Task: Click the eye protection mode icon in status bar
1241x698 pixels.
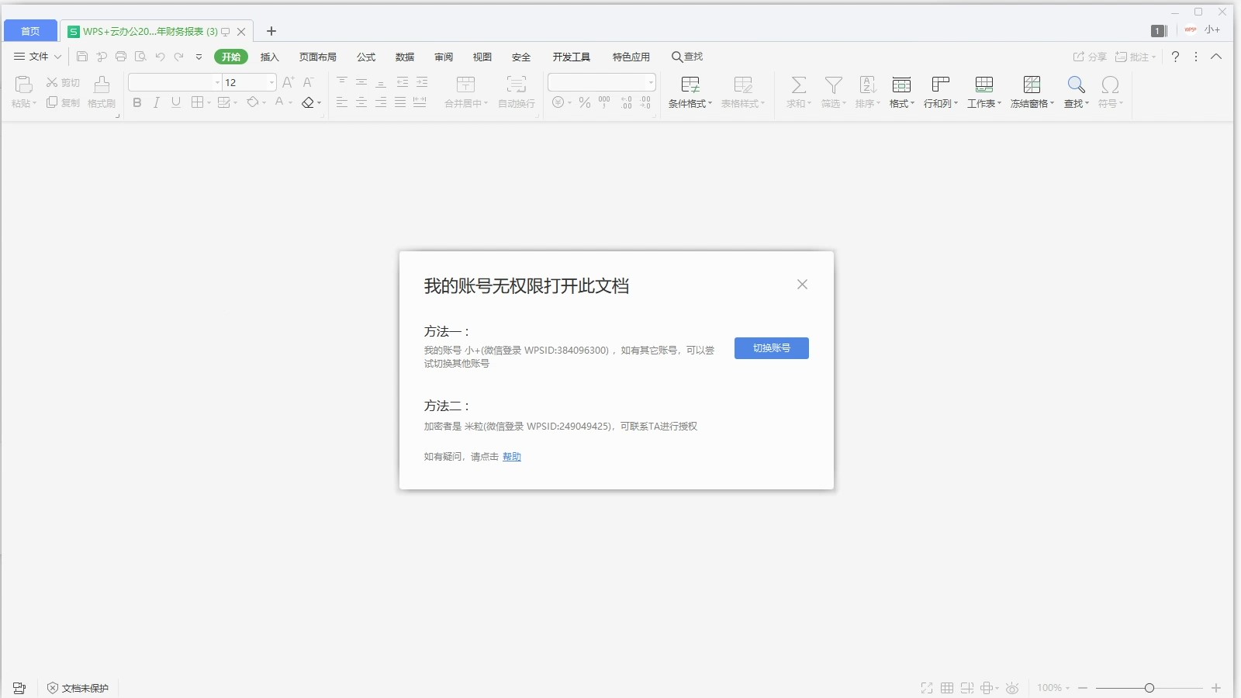Action: [1012, 688]
